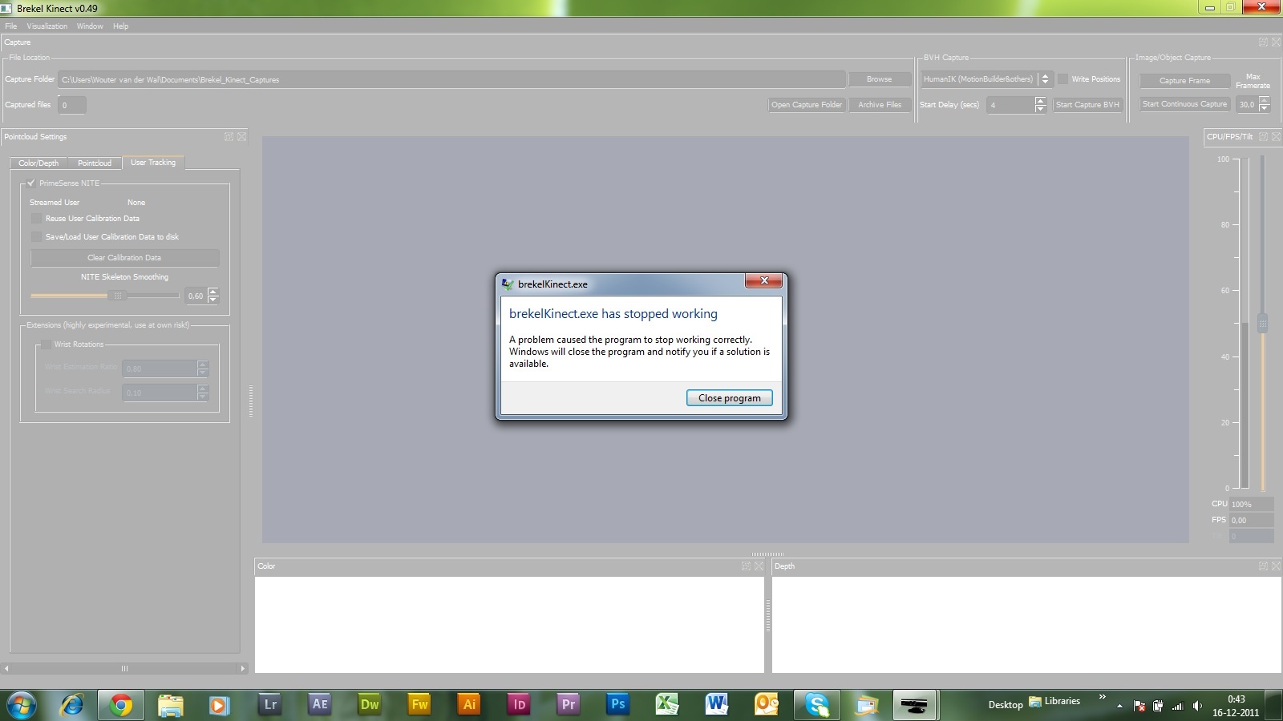Float the Capture panel with undock icon
1283x721 pixels.
click(1263, 42)
